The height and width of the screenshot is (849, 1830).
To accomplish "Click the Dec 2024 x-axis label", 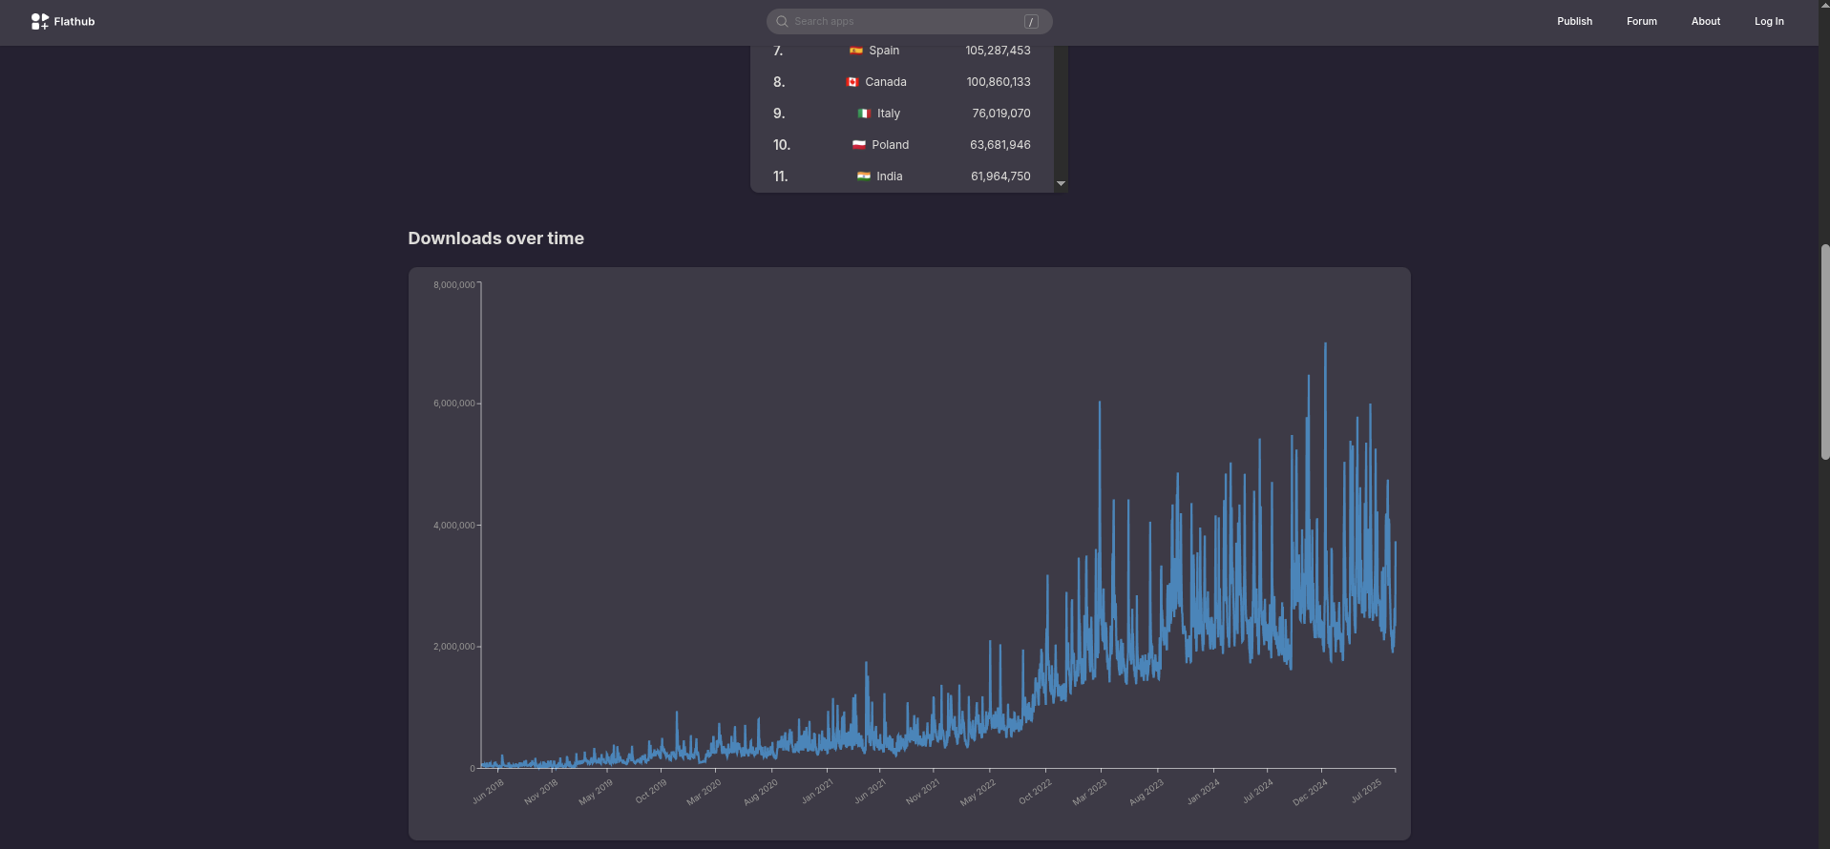I will pos(1310,792).
